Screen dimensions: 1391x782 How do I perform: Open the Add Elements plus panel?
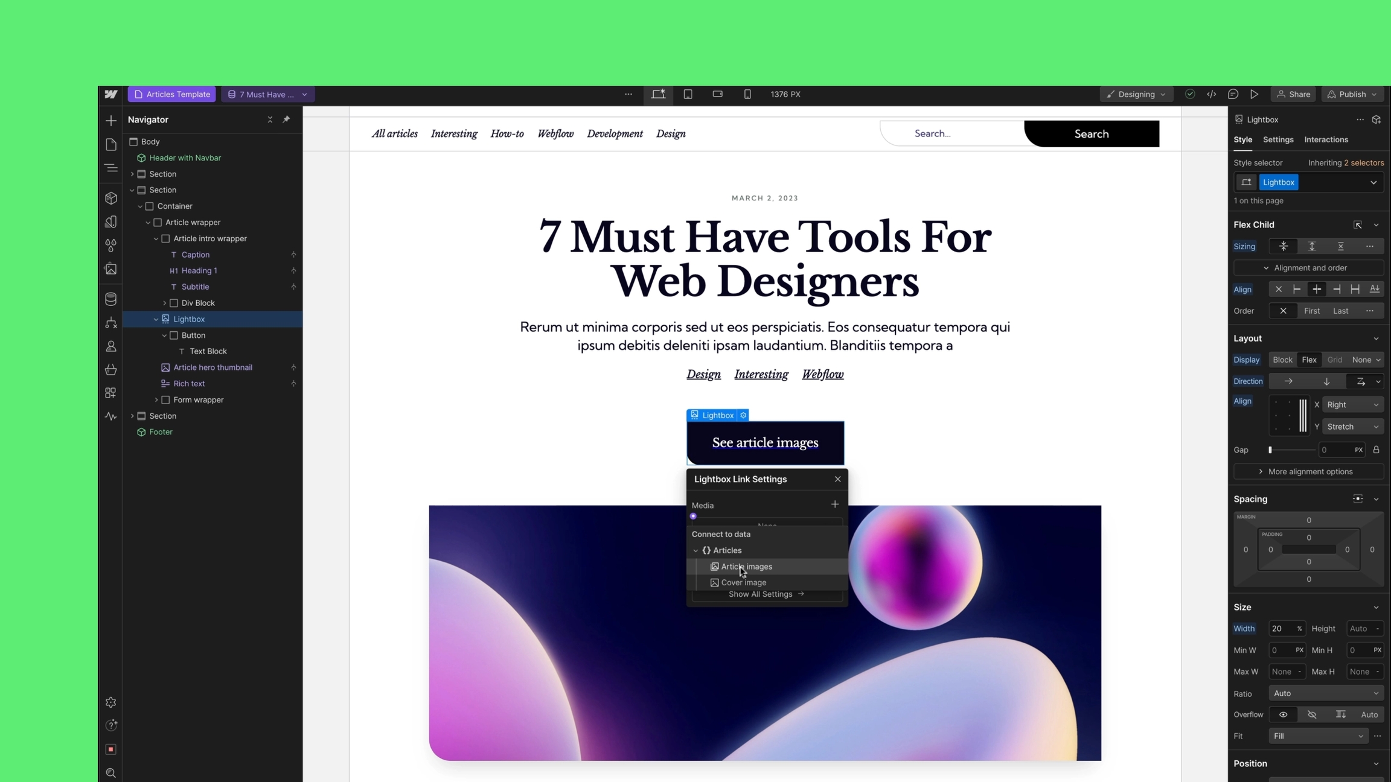pos(110,121)
